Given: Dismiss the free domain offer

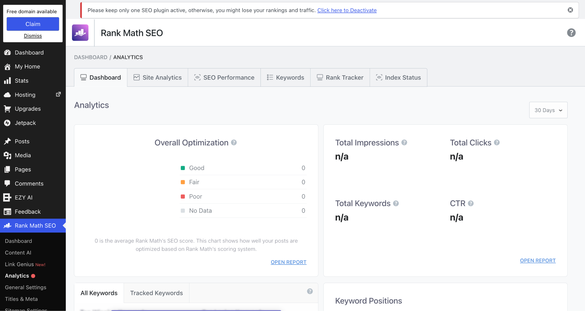Looking at the screenshot, I should tap(33, 36).
